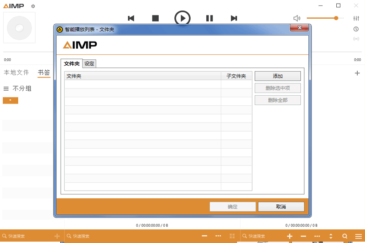The image size is (365, 243).
Task: Select the 文件夹 tab in dialog
Action: [72, 64]
